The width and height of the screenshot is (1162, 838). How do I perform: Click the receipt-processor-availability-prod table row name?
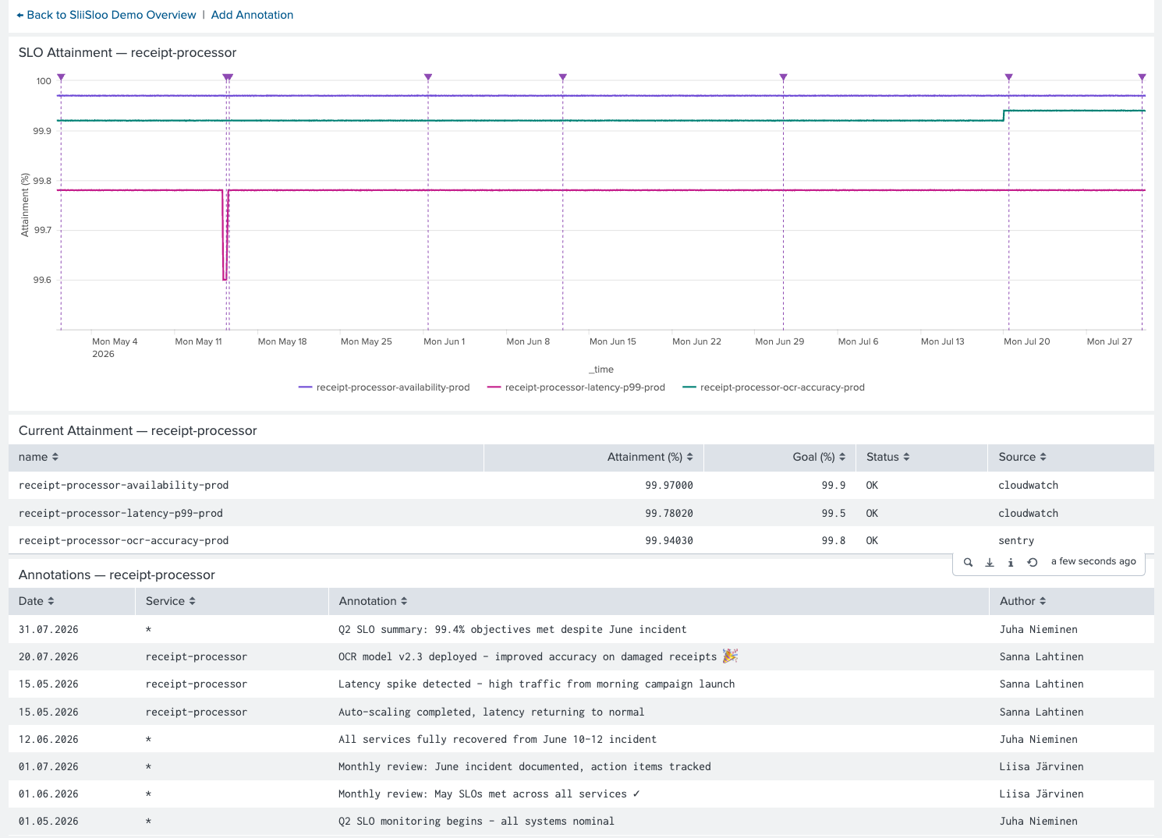click(124, 485)
